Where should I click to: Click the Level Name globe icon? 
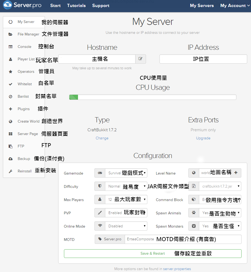194,173
